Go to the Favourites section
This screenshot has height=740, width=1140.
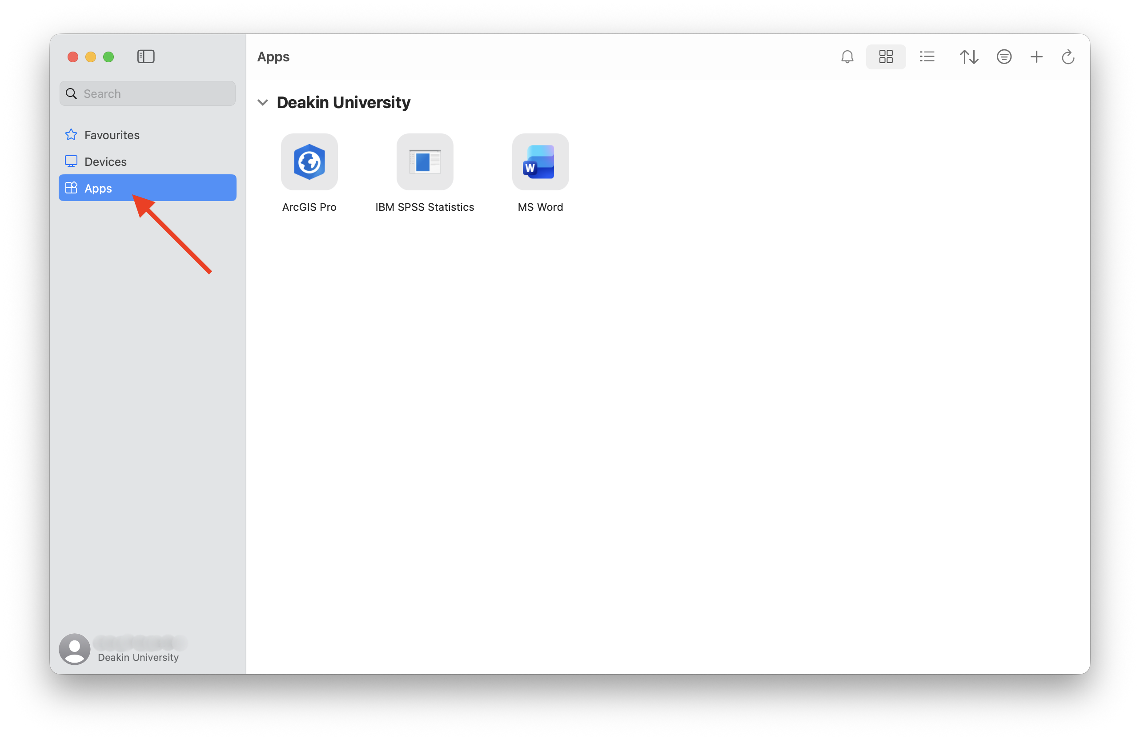point(111,135)
